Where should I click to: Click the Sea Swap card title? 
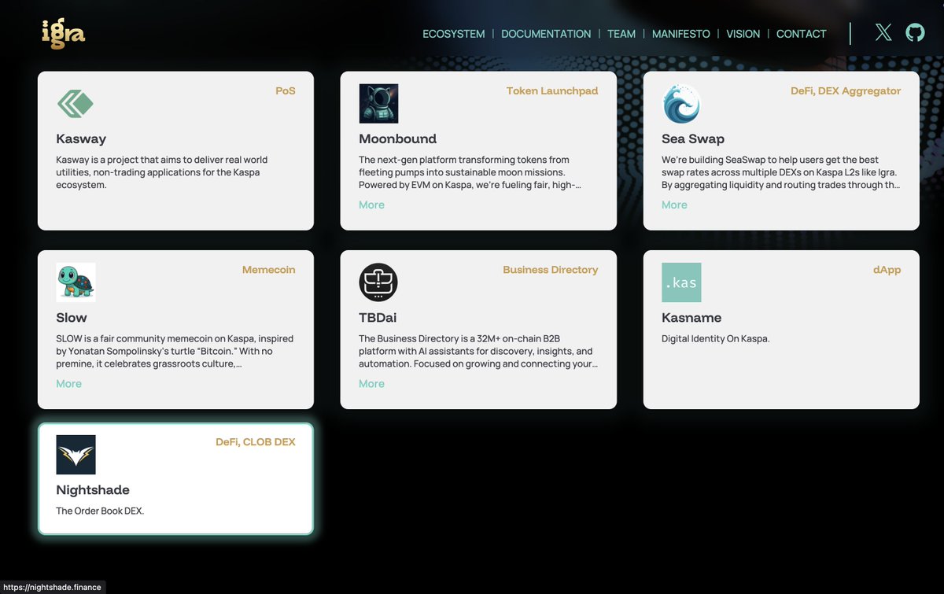pyautogui.click(x=693, y=139)
